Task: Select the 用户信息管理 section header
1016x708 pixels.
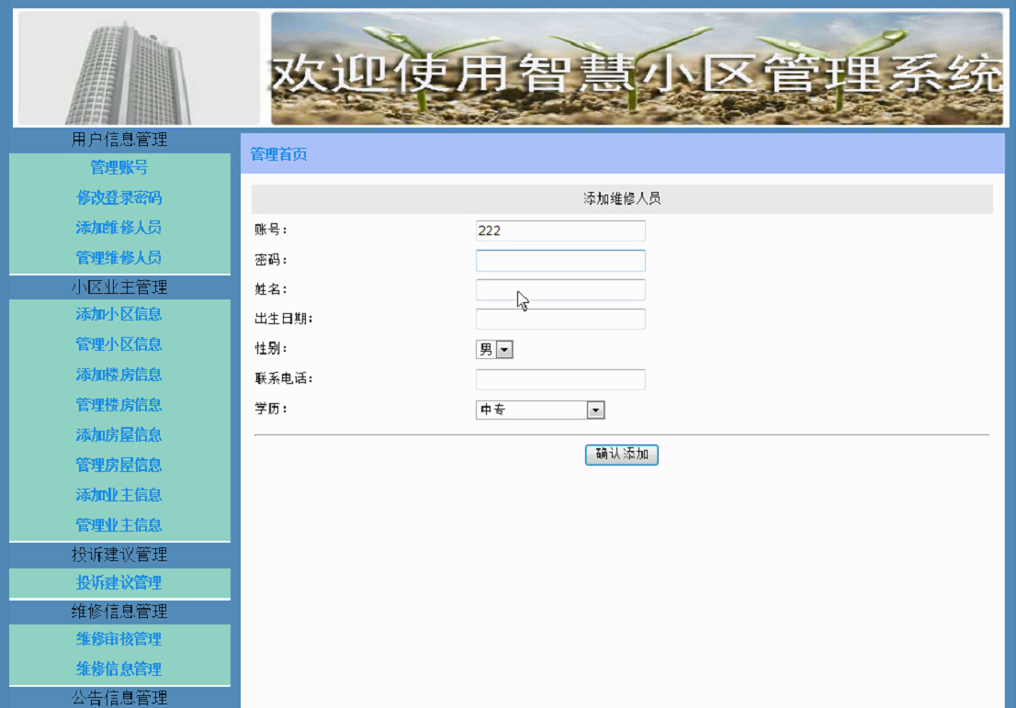Action: (119, 140)
